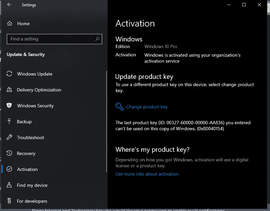Close the Settings window
Screen dimensions: 270x211
[259, 5]
